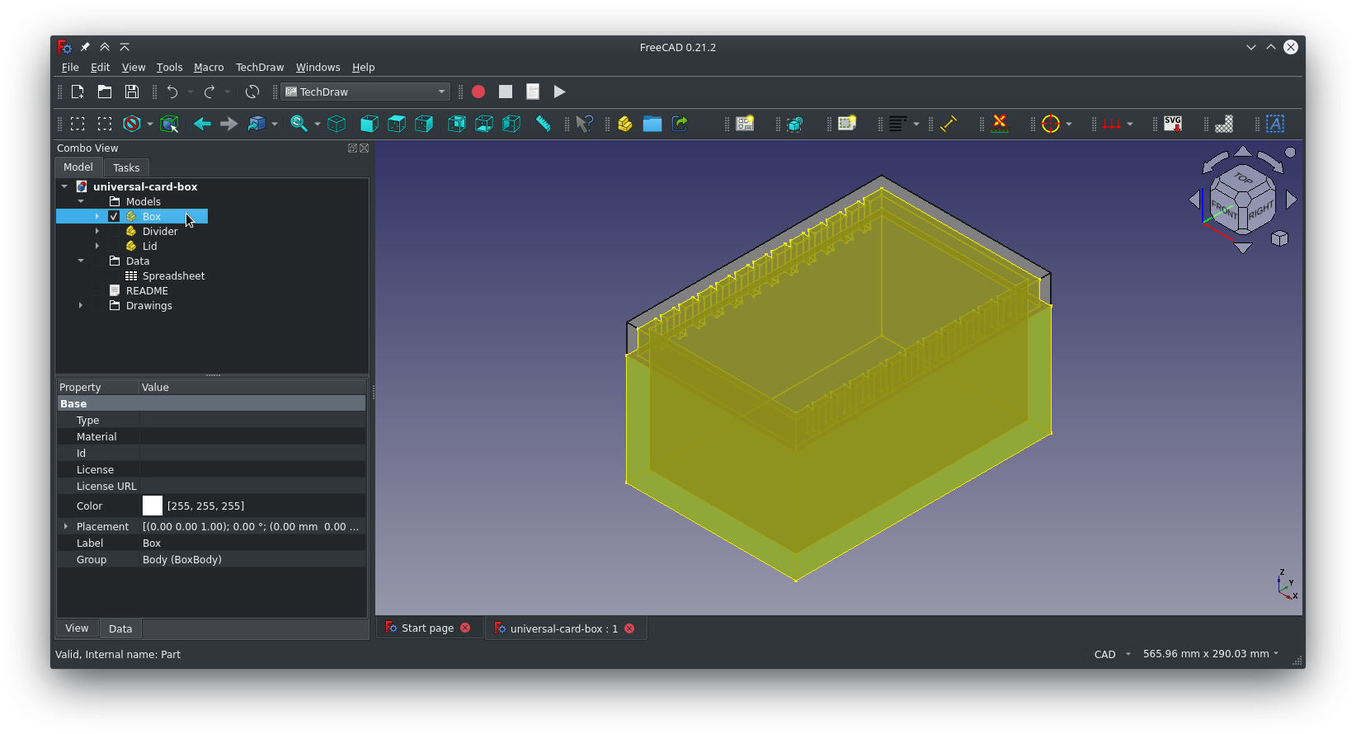Select the Spreadsheet item in tree
Image resolution: width=1356 pixels, height=734 pixels.
[173, 275]
